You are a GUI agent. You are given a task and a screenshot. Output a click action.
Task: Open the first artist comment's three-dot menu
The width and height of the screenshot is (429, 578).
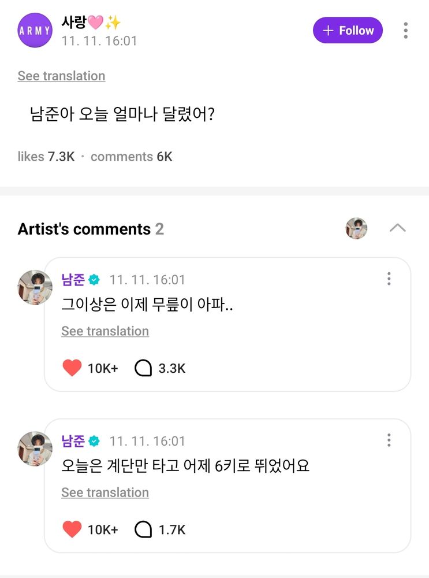click(x=389, y=280)
